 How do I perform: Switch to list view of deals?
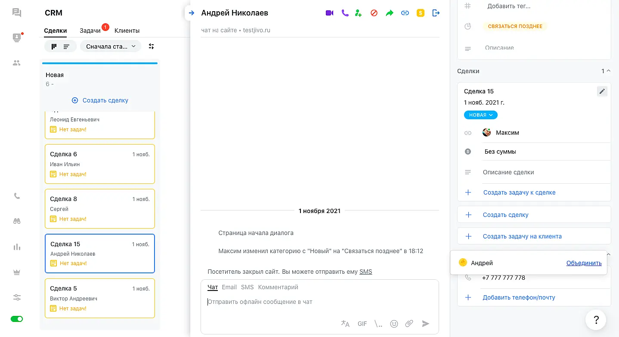66,46
